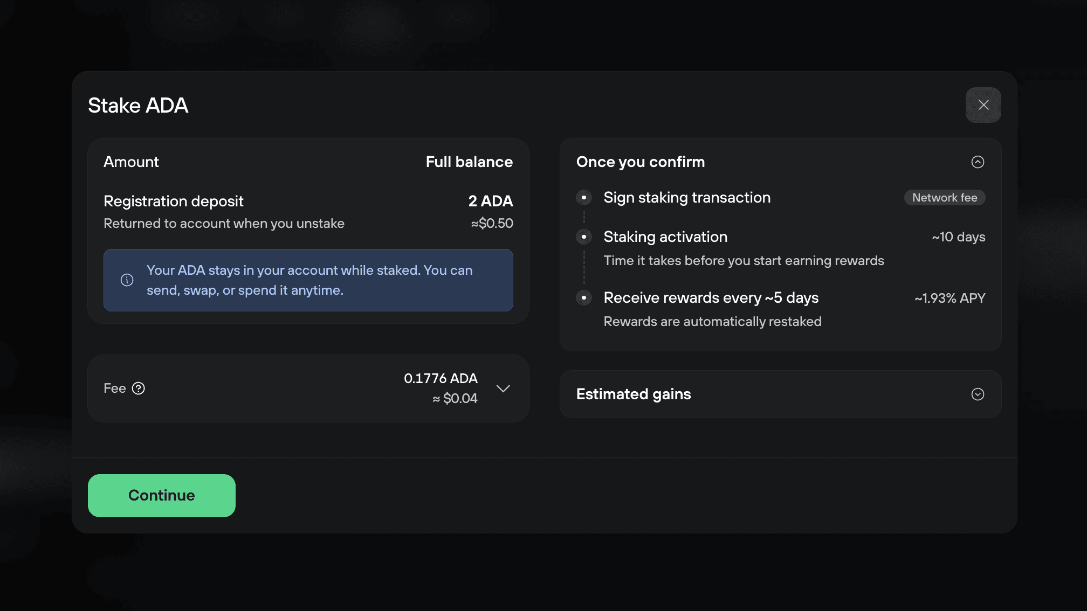The width and height of the screenshot is (1087, 611).
Task: Click the Sign staking transaction step bullet
Action: click(x=584, y=198)
